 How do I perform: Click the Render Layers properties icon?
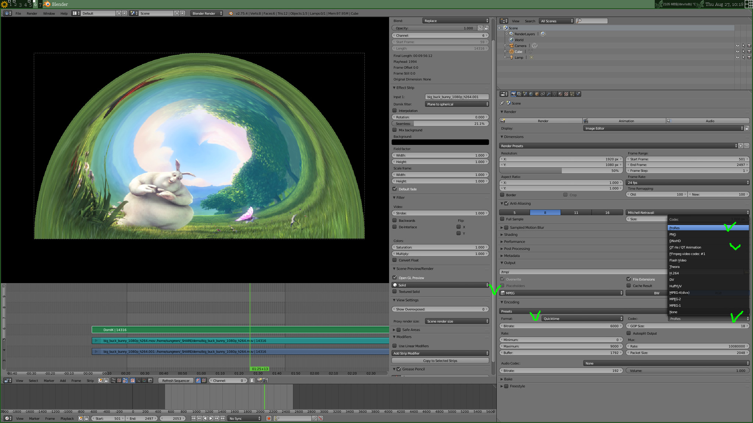(x=519, y=94)
